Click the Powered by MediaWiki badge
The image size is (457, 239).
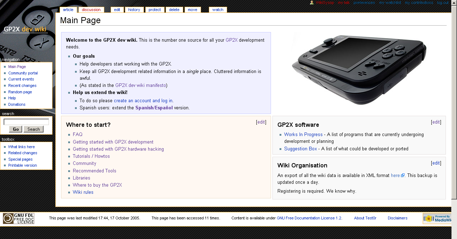pyautogui.click(x=437, y=218)
